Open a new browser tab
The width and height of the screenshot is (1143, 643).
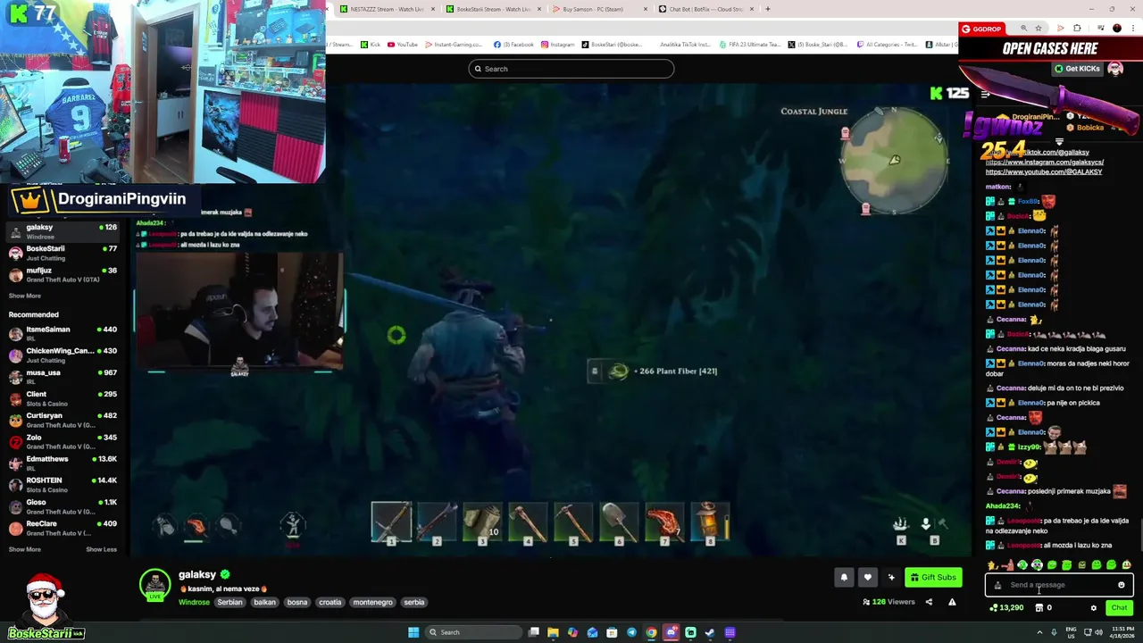[767, 9]
